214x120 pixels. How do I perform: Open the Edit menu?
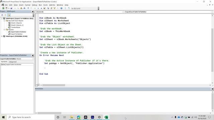pyautogui.click(x=11, y=5)
